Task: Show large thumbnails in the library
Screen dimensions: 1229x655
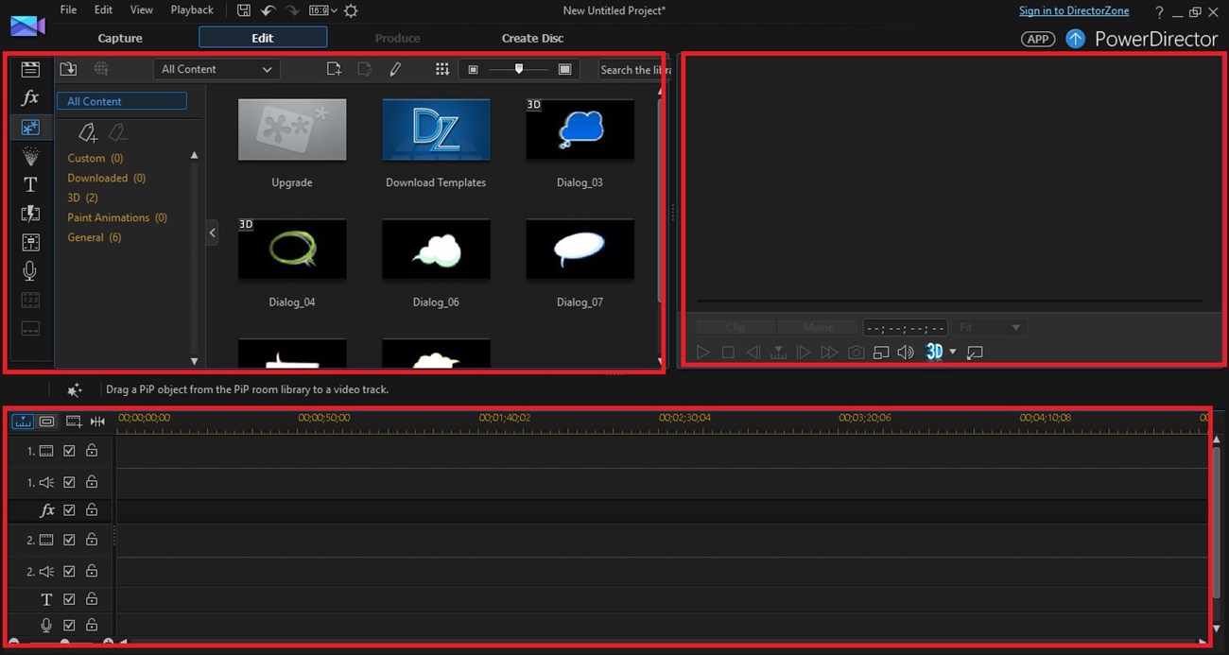Action: point(564,69)
